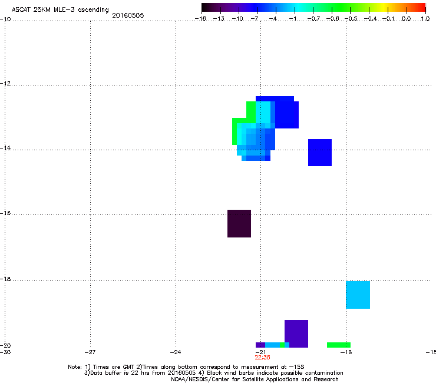
Task: Click the bright cyan patch at the cluster's top
Action: point(263,112)
